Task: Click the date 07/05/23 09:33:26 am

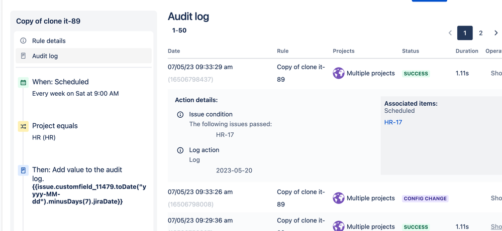Action: [200, 192]
